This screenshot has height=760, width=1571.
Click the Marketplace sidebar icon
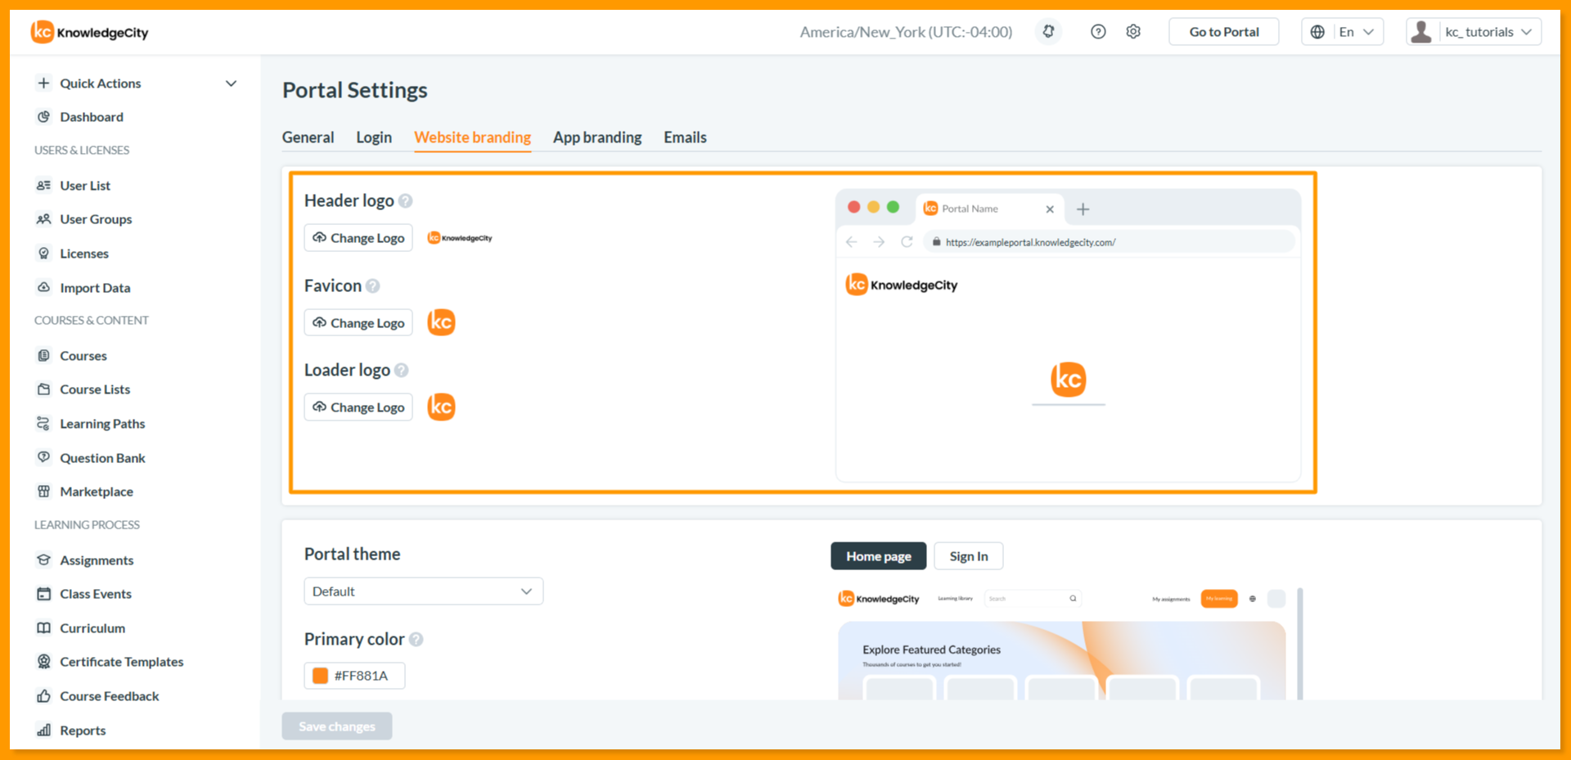(x=44, y=492)
